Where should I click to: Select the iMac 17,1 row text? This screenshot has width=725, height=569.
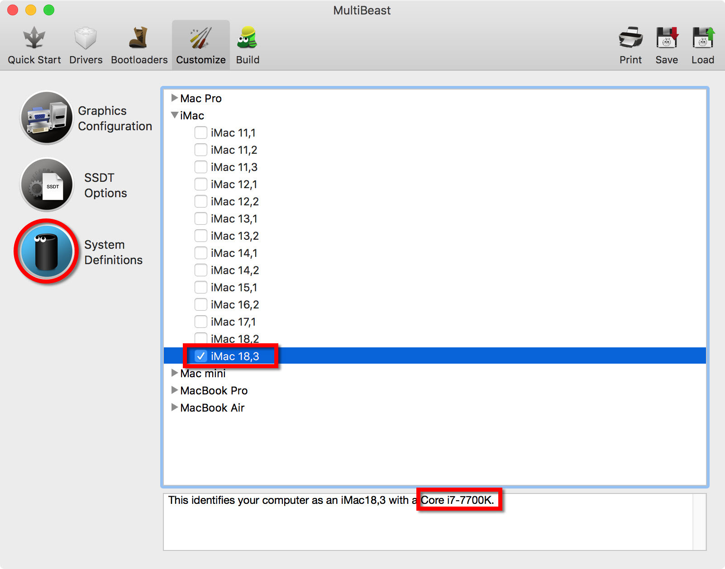233,322
